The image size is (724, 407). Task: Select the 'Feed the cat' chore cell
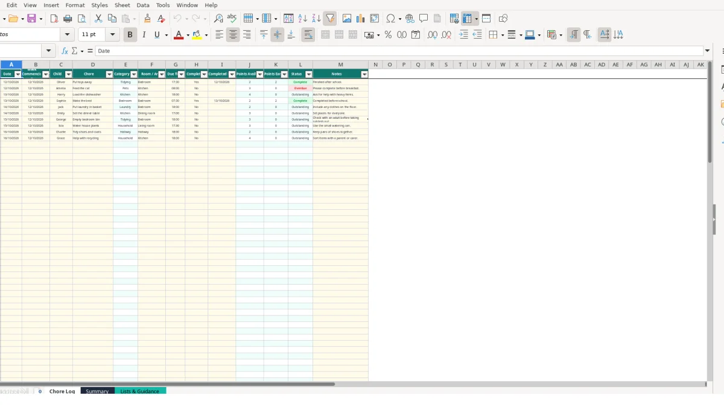93,88
